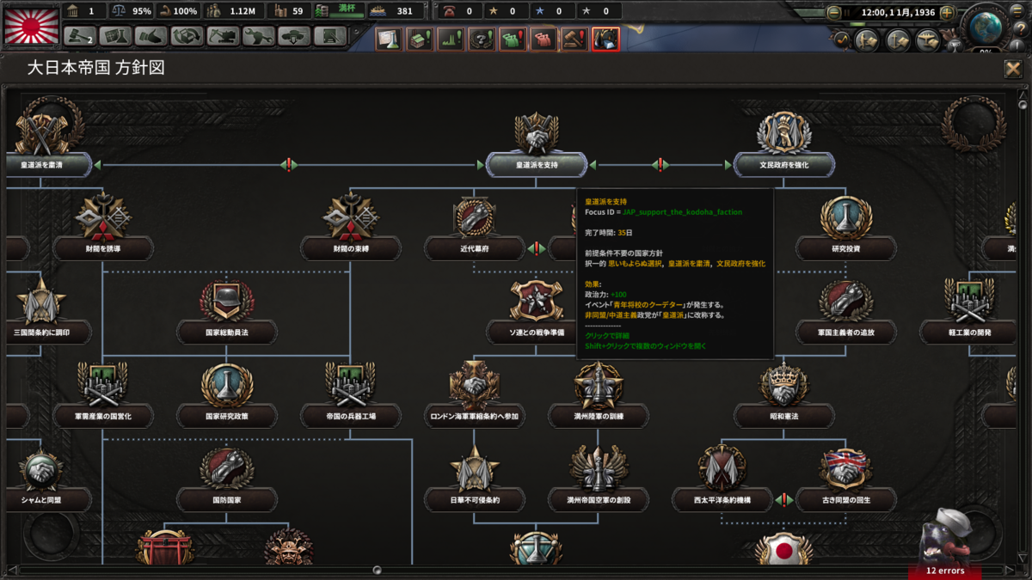
Task: Select the 満州陸軍の訓練 focus
Action: pos(599,416)
